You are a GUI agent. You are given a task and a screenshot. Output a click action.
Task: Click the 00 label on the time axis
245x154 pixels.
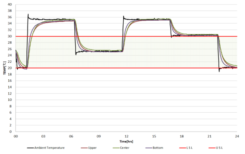[16, 137]
